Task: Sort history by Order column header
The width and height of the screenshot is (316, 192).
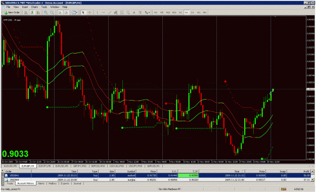Action: 18,171
